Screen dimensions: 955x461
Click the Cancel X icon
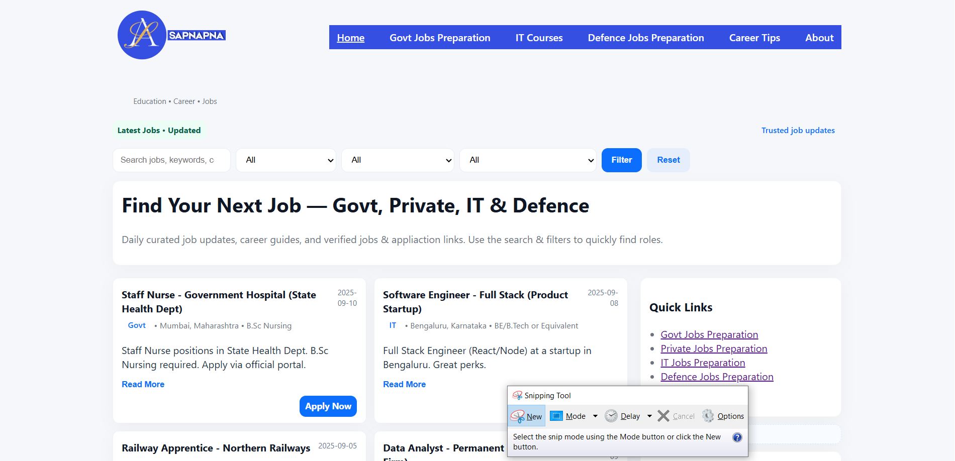coord(663,416)
